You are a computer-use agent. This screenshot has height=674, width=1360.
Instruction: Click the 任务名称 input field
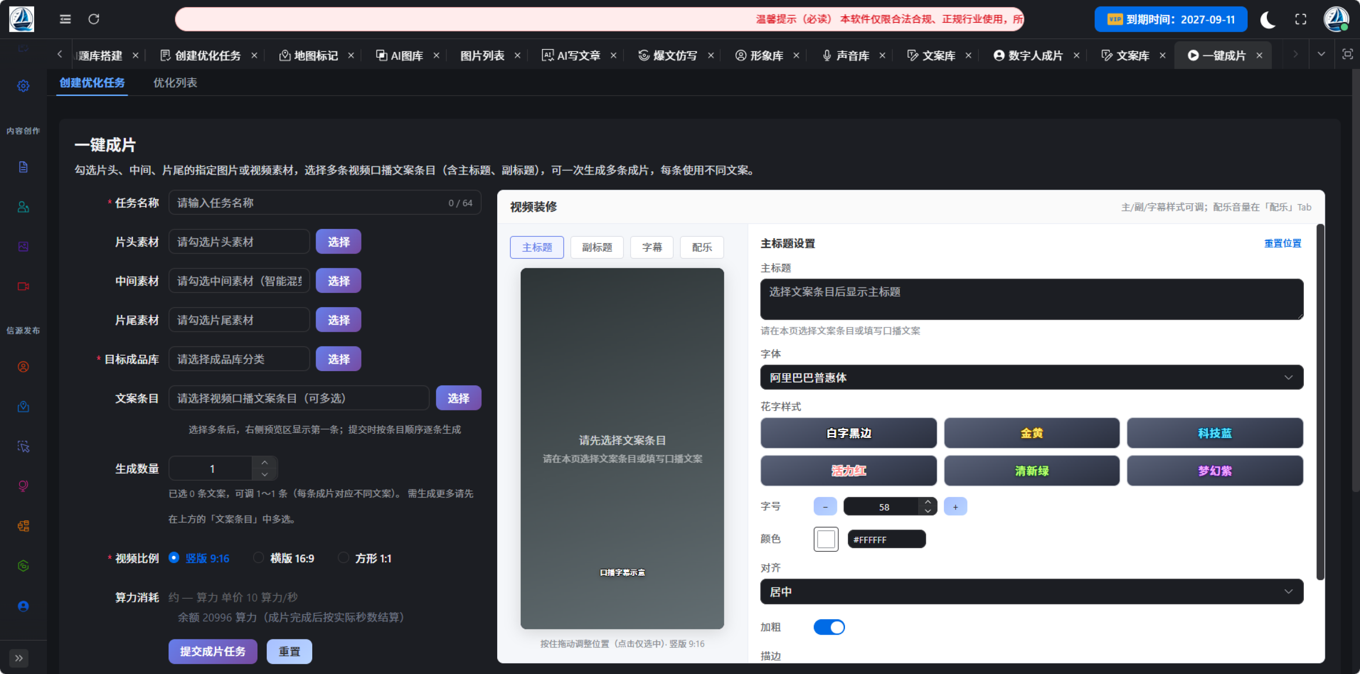pos(325,203)
